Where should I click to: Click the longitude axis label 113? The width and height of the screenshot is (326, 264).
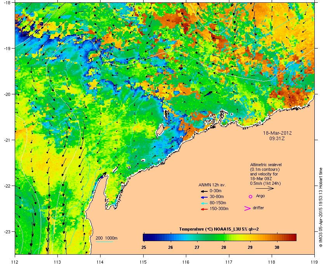tap(57, 262)
